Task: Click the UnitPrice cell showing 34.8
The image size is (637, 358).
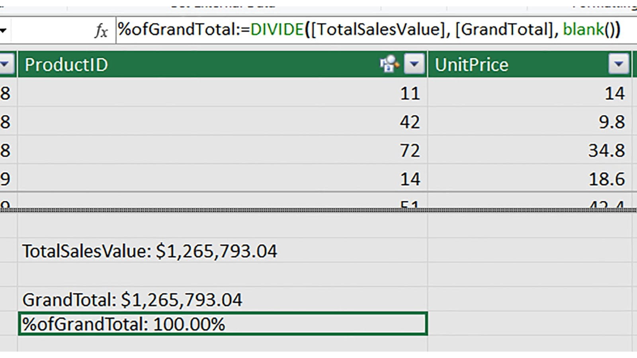Action: point(530,150)
